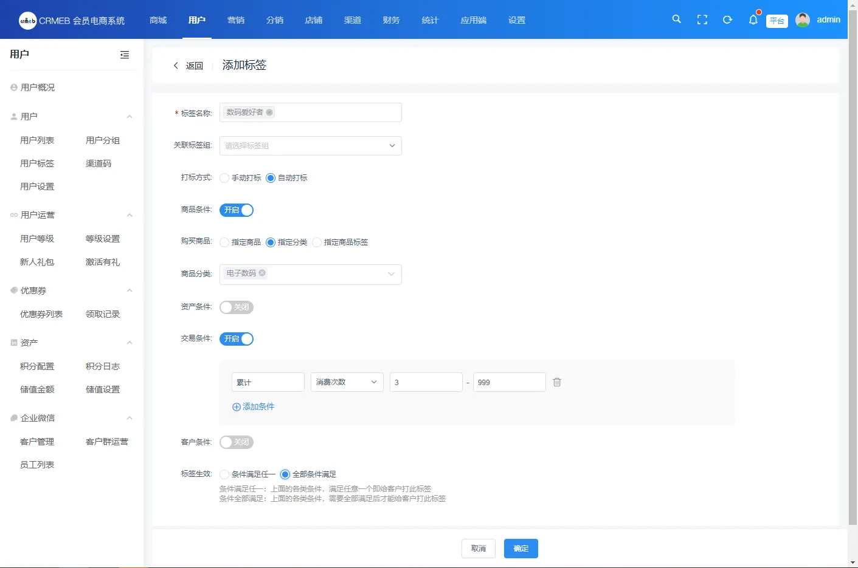Open the global search icon
The image size is (858, 568).
coord(676,19)
